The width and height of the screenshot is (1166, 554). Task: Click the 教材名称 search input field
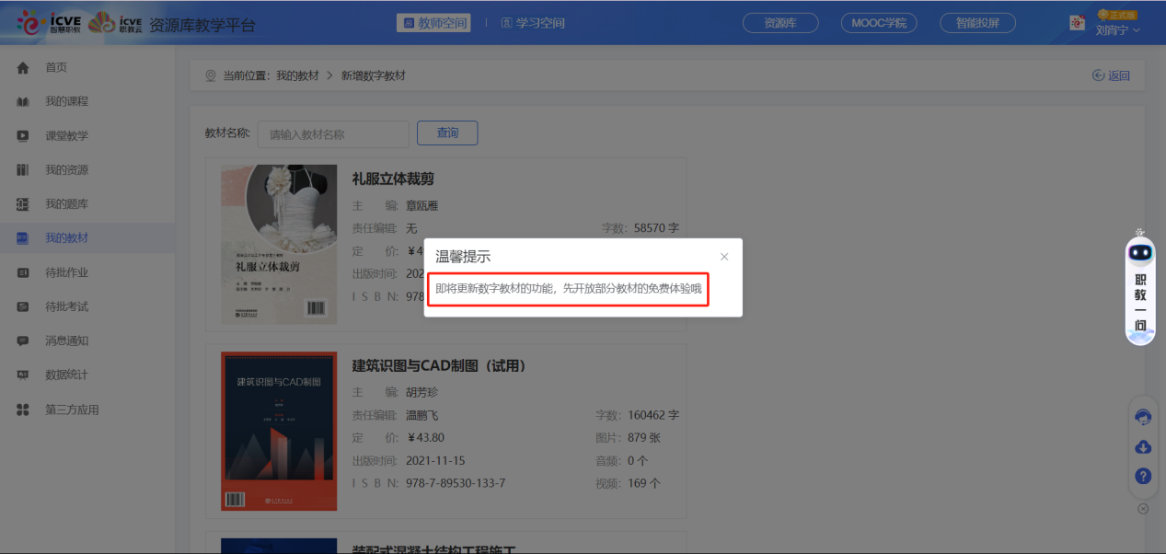click(x=332, y=133)
